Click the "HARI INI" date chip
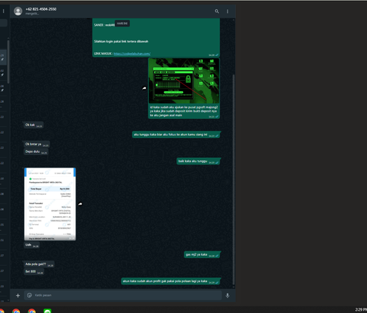Screen dimensions: 367x313 click(x=122, y=24)
